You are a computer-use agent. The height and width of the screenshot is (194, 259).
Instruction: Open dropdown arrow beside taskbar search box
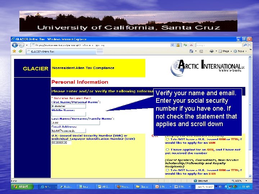click(216, 186)
